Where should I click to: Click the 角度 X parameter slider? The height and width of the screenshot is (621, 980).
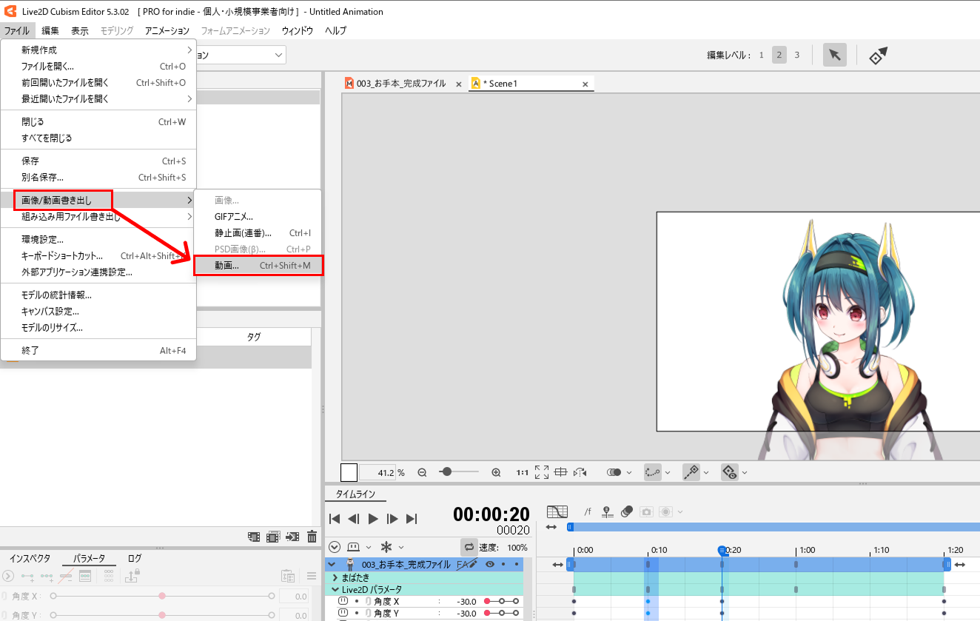[x=162, y=596]
